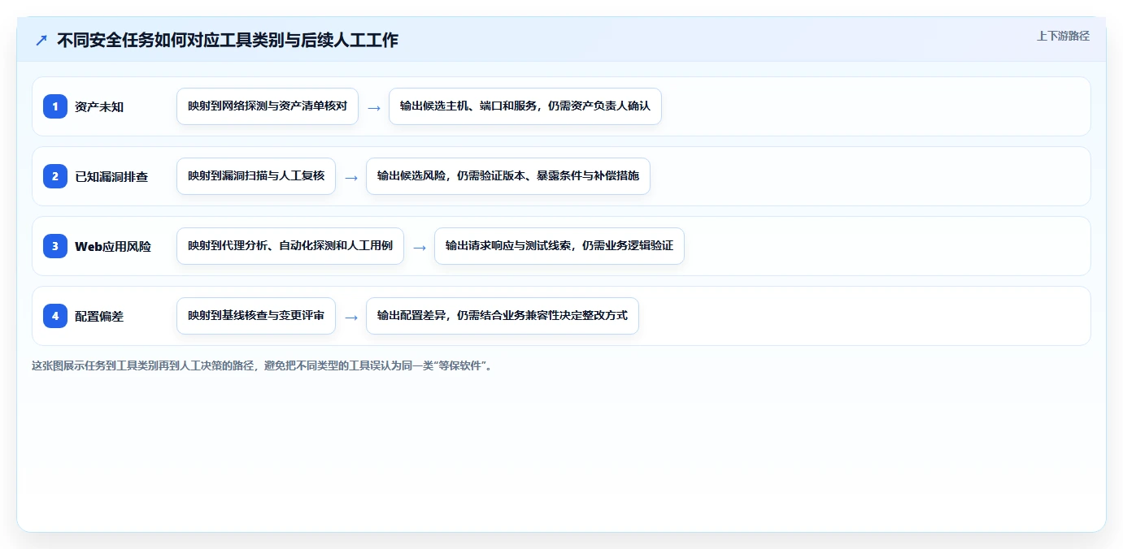The width and height of the screenshot is (1123, 549).
Task: Open the 映射到代理分析、自动化探测和人工用例 box
Action: point(290,246)
